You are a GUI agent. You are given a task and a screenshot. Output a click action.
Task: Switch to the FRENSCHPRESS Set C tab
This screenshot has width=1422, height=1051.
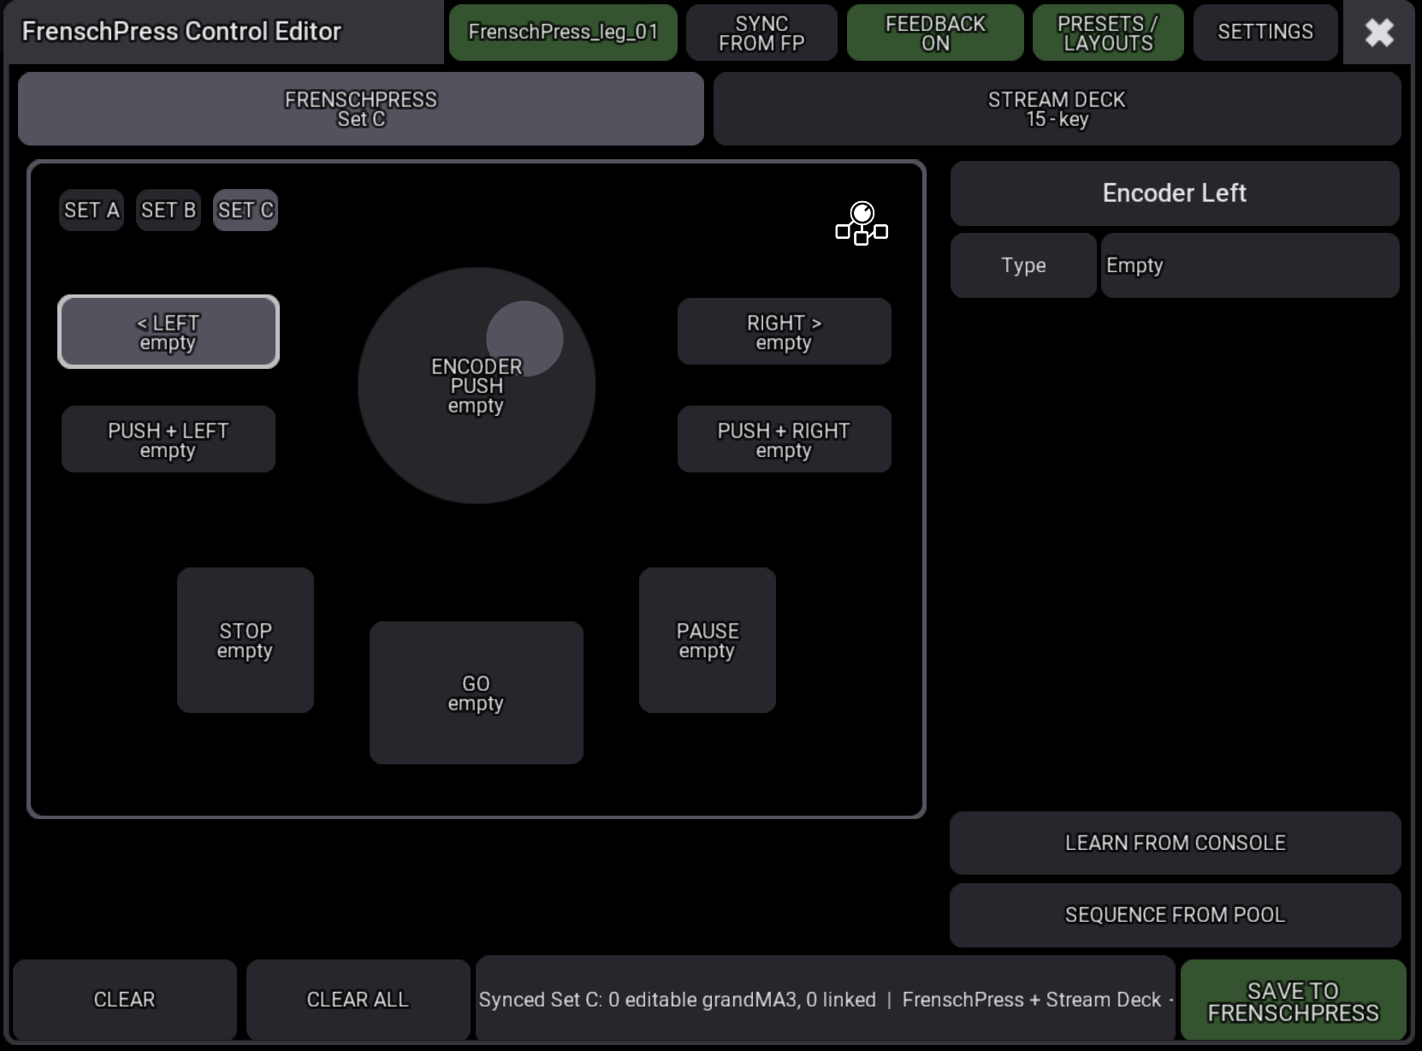tap(361, 109)
